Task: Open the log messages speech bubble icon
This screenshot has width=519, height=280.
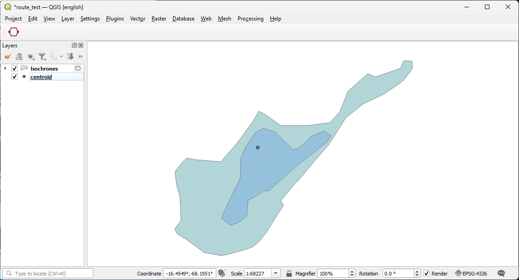Action: pos(501,273)
